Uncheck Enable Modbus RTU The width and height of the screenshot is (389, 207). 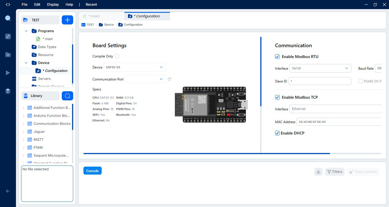(x=277, y=57)
